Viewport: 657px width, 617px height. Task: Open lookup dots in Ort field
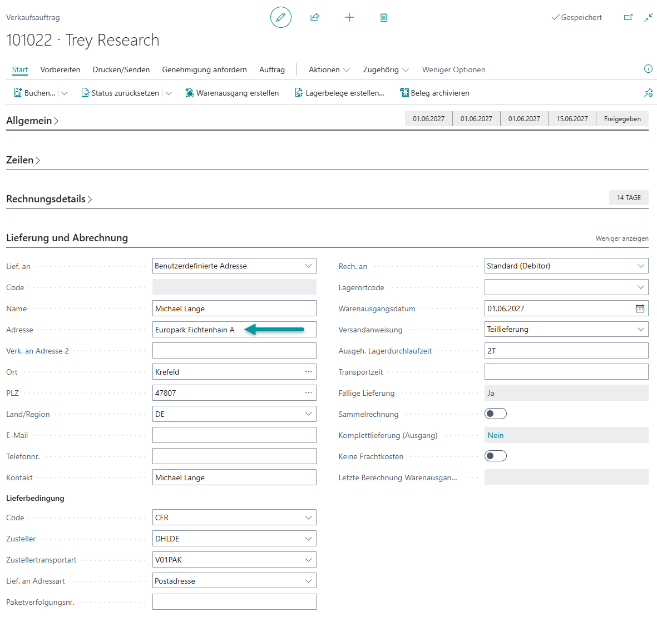click(308, 372)
